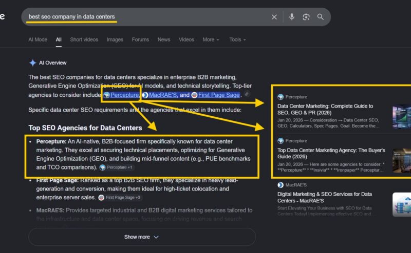
Task: Clear the search query with the X icon
Action: pyautogui.click(x=274, y=17)
